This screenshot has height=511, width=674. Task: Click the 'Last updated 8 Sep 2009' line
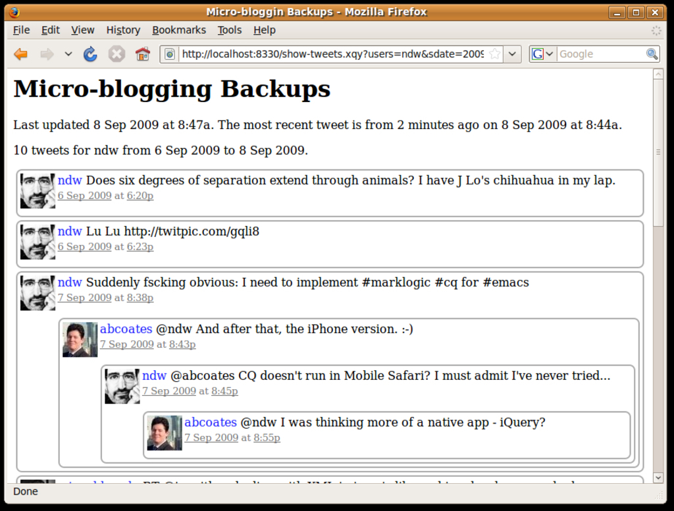click(318, 125)
